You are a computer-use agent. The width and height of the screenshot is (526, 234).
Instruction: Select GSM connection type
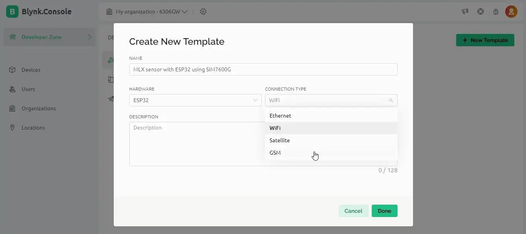[x=331, y=153]
